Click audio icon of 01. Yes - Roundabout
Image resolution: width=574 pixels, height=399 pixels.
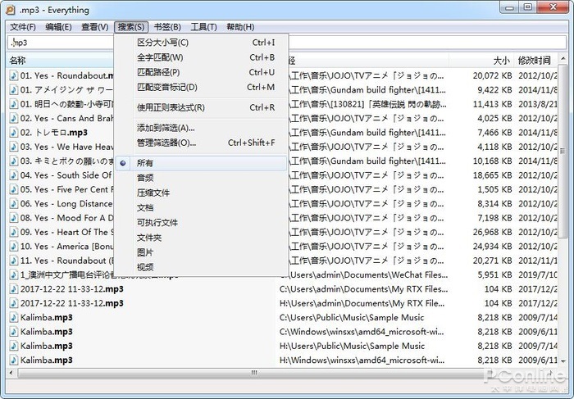tap(14, 75)
